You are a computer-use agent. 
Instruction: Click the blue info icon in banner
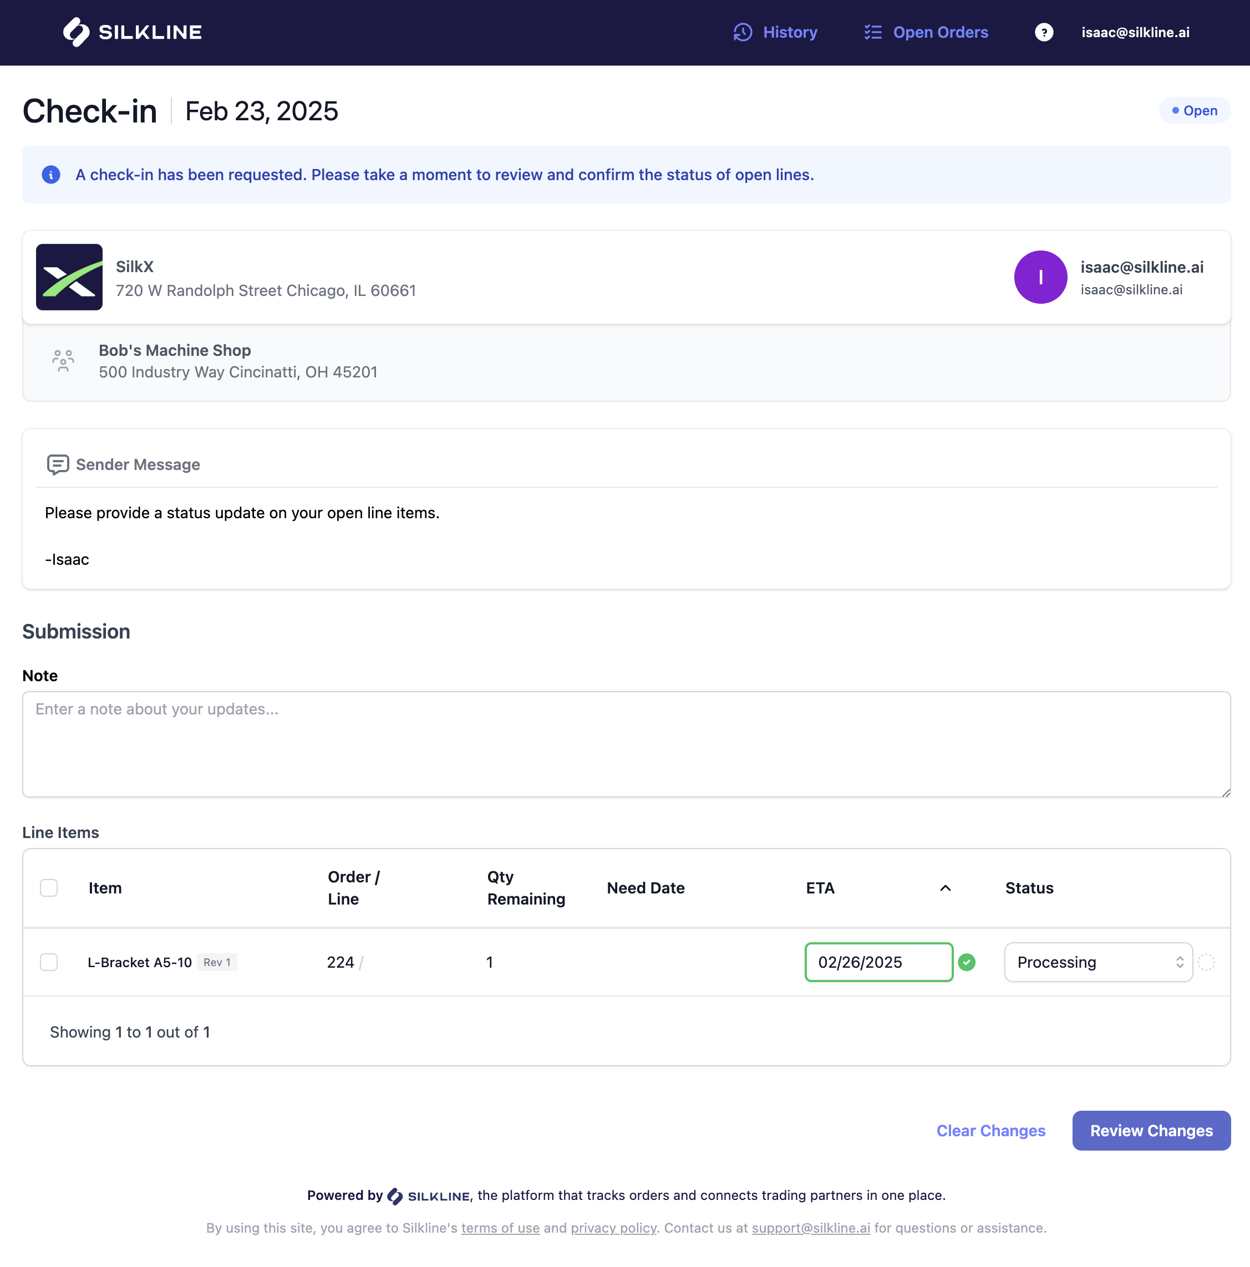[x=51, y=175]
